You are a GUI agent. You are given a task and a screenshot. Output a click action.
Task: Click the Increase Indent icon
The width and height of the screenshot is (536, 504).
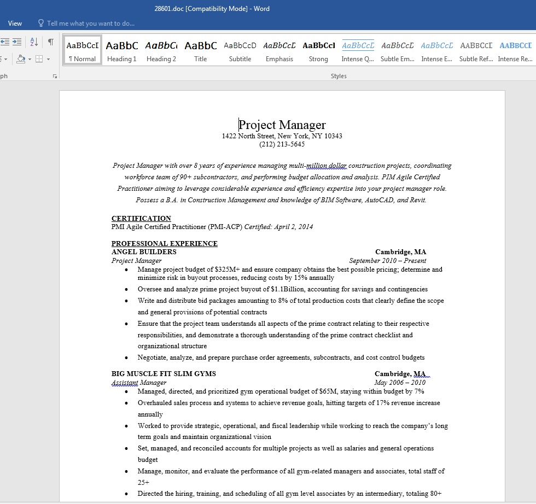coord(17,42)
